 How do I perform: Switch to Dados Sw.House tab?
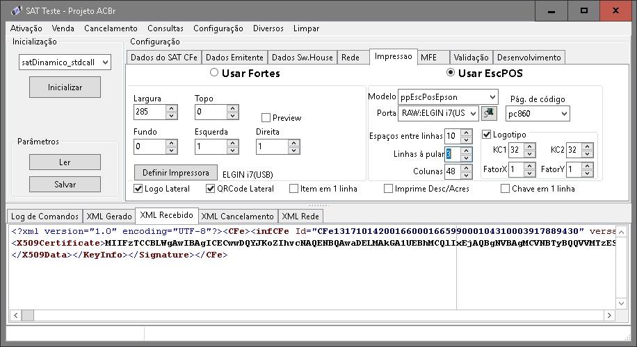point(303,58)
